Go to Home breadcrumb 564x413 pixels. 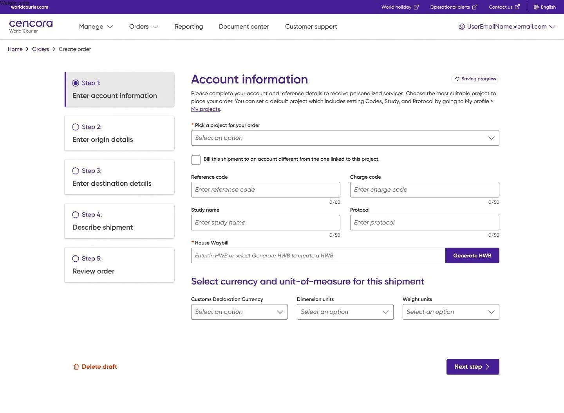point(15,49)
